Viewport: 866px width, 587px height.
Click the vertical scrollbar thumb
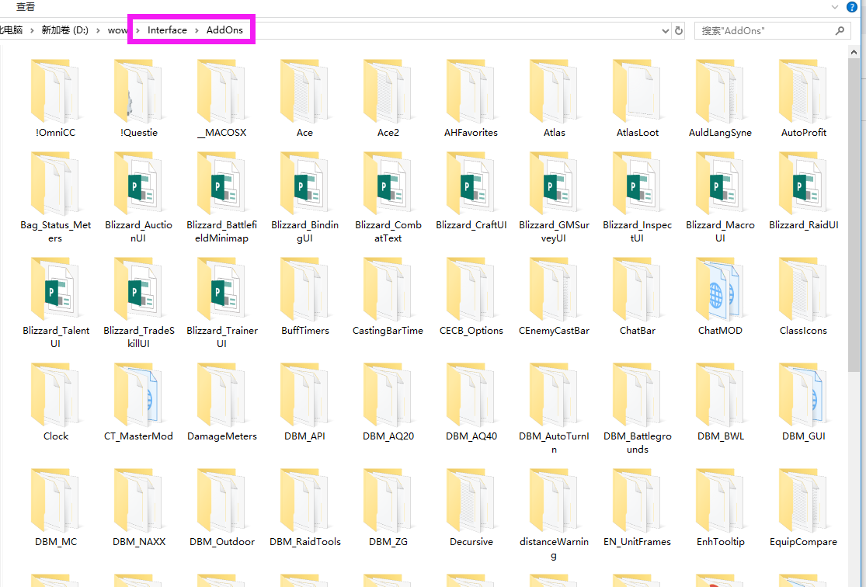(854, 215)
